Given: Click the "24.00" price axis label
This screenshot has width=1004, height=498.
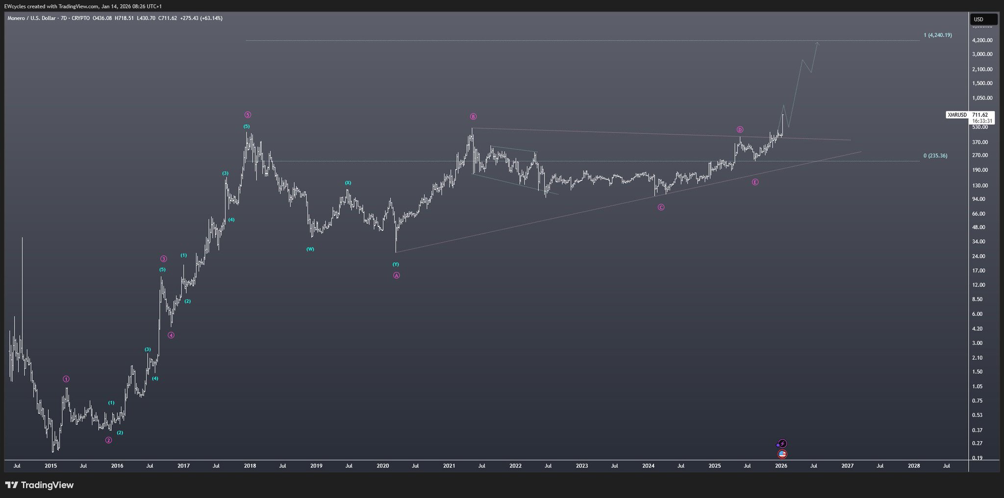Looking at the screenshot, I should 979,256.
